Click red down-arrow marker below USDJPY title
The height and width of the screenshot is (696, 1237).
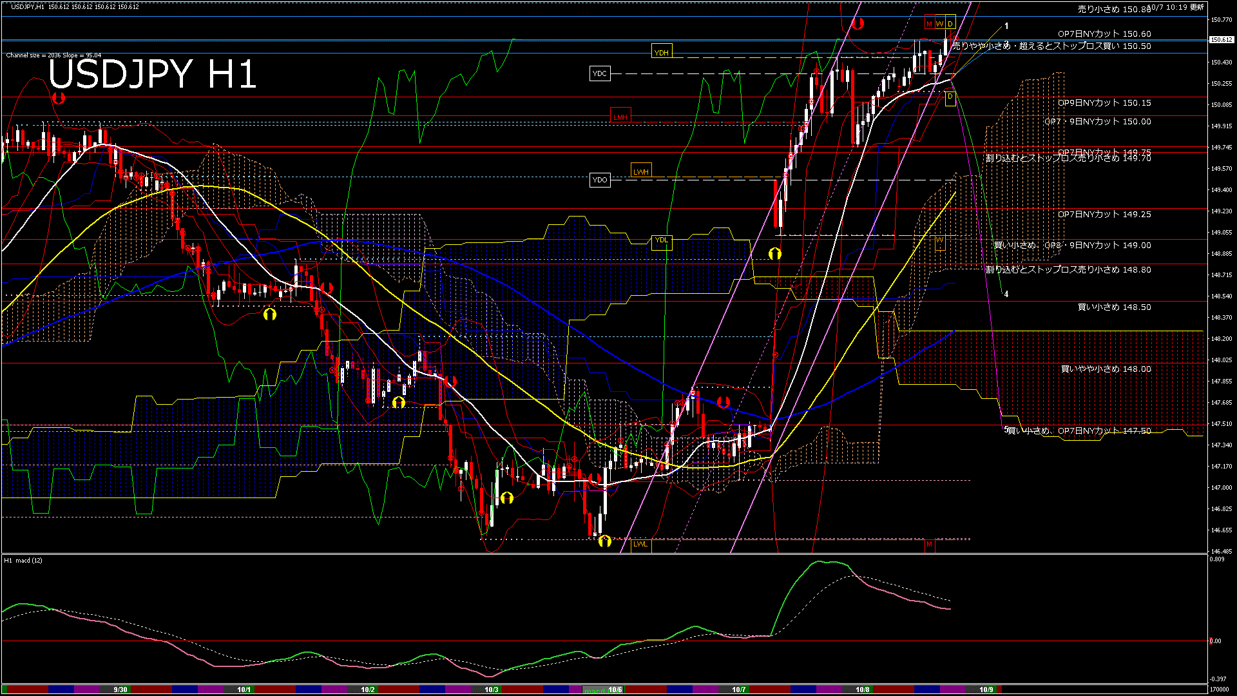tap(59, 99)
